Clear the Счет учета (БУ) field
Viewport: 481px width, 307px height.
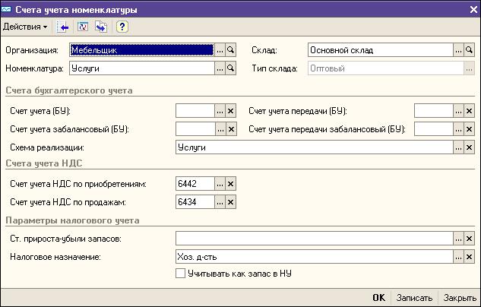[231, 111]
